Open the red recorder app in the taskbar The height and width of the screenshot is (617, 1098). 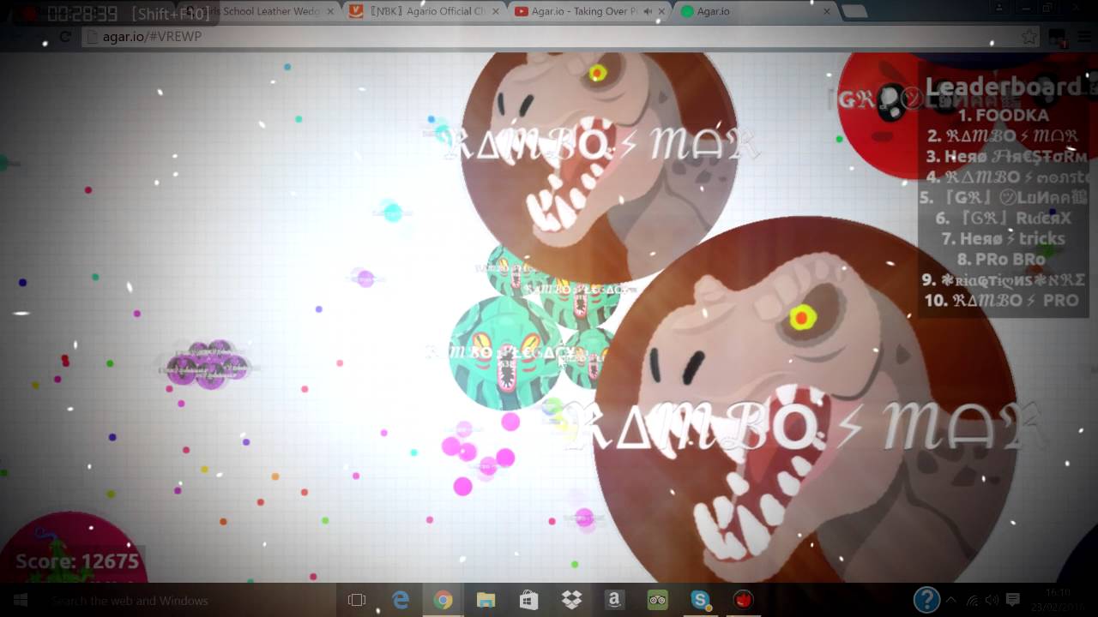[743, 600]
